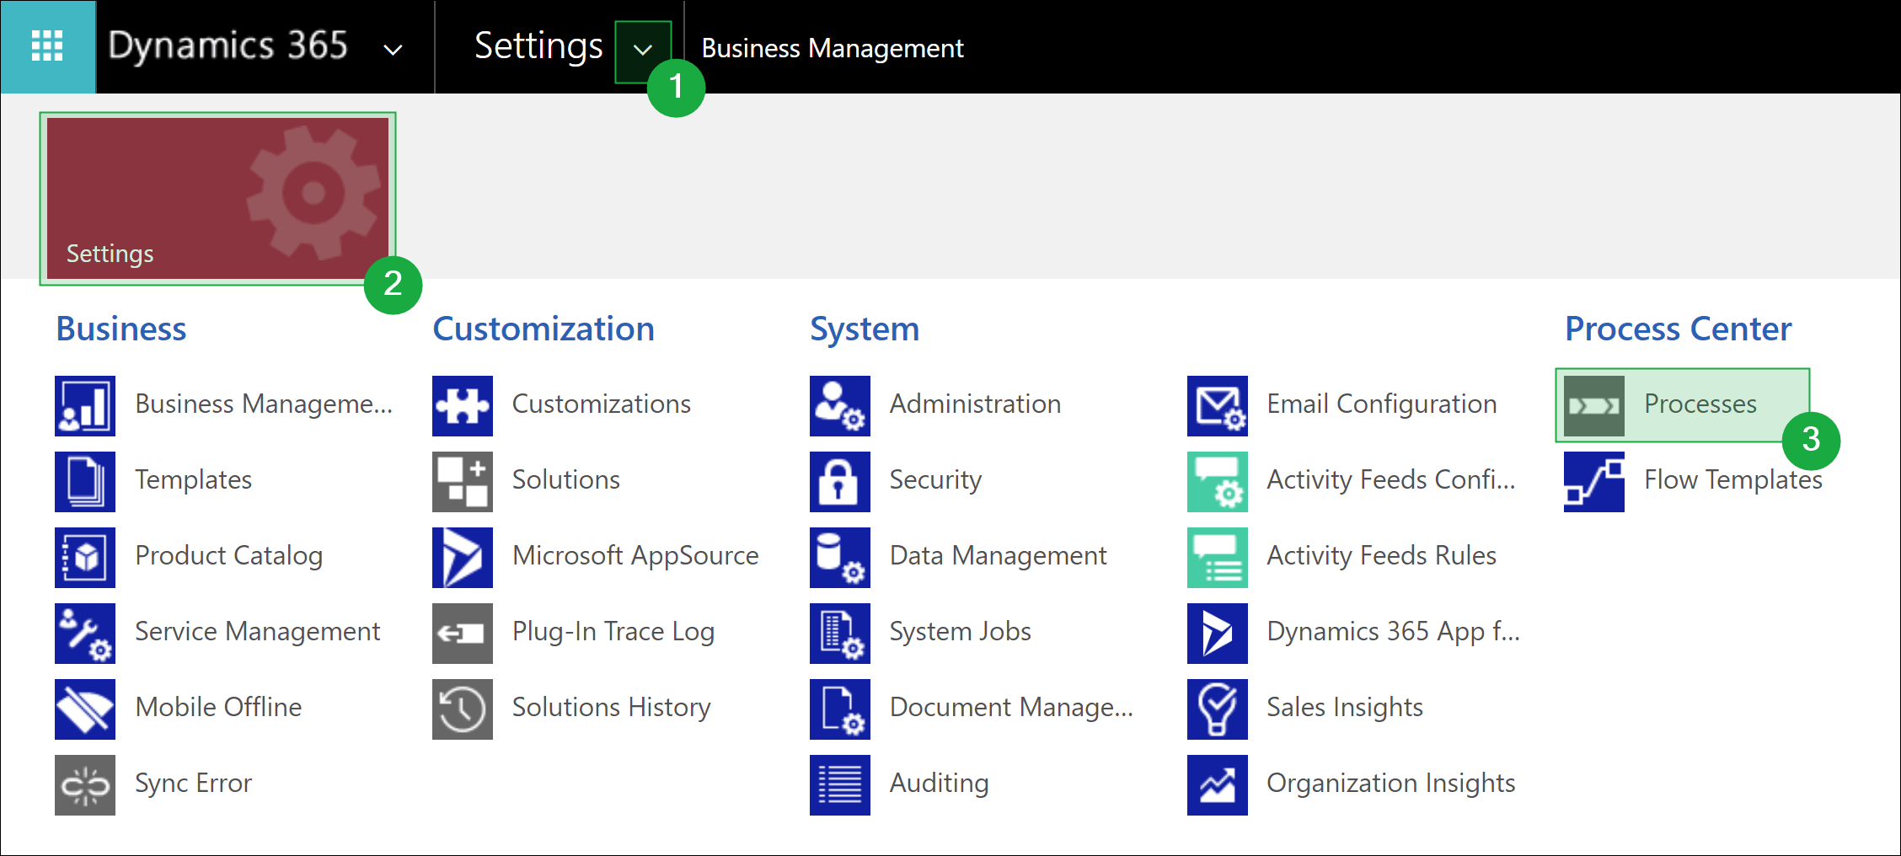The height and width of the screenshot is (856, 1901).
Task: Click the Solutions squares icon
Action: coord(463,482)
